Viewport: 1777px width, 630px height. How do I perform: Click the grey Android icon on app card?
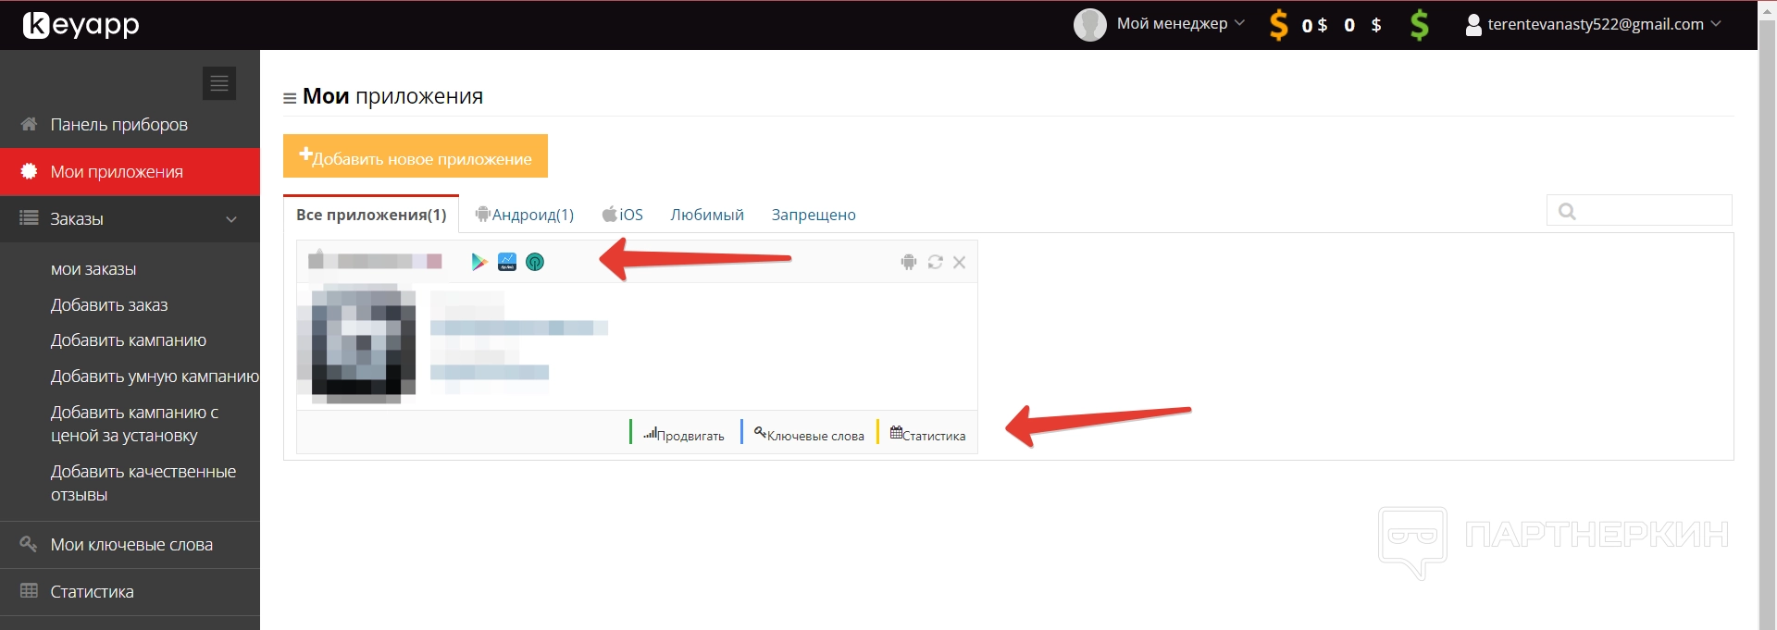pyautogui.click(x=909, y=263)
